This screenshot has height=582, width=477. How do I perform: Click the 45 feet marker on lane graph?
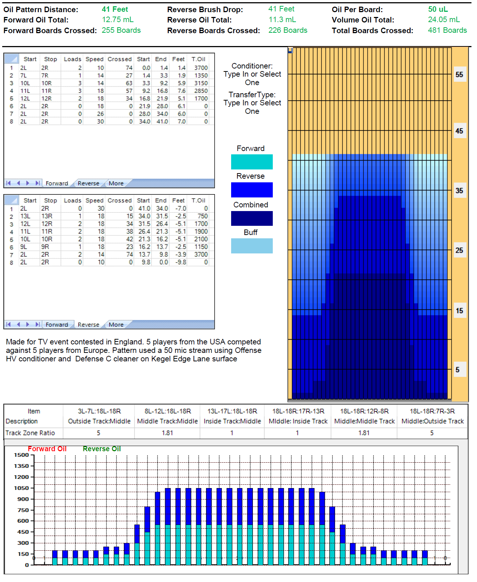click(x=459, y=131)
